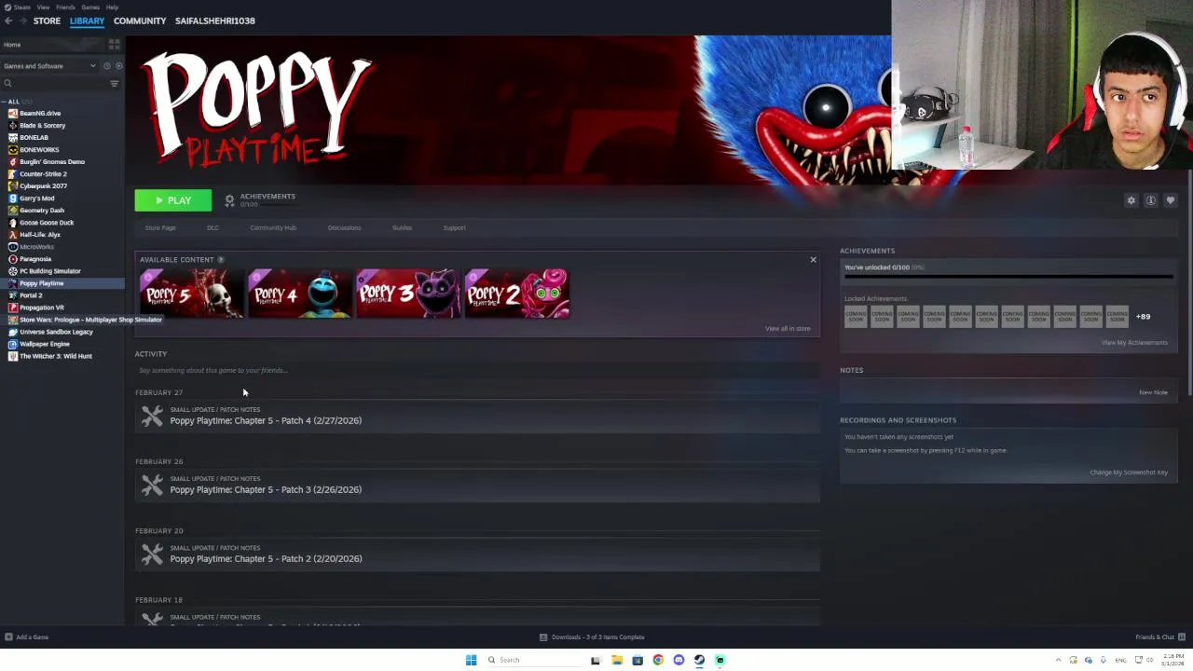Open the Chapter 5 Patch 3 wrench icon
Image resolution: width=1193 pixels, height=671 pixels.
tap(152, 485)
